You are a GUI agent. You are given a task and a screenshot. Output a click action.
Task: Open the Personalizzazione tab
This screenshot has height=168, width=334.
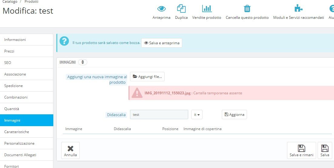[26, 143]
